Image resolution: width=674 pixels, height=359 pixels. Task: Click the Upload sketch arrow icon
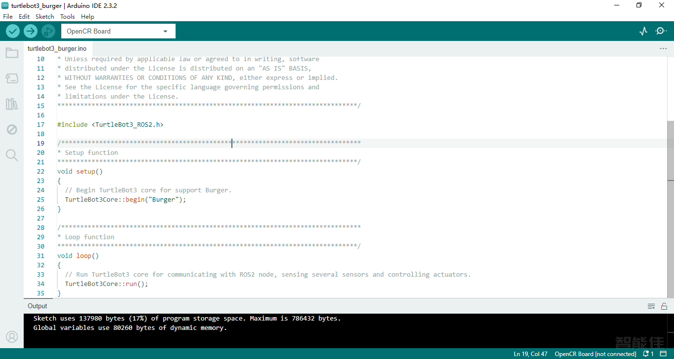click(30, 31)
